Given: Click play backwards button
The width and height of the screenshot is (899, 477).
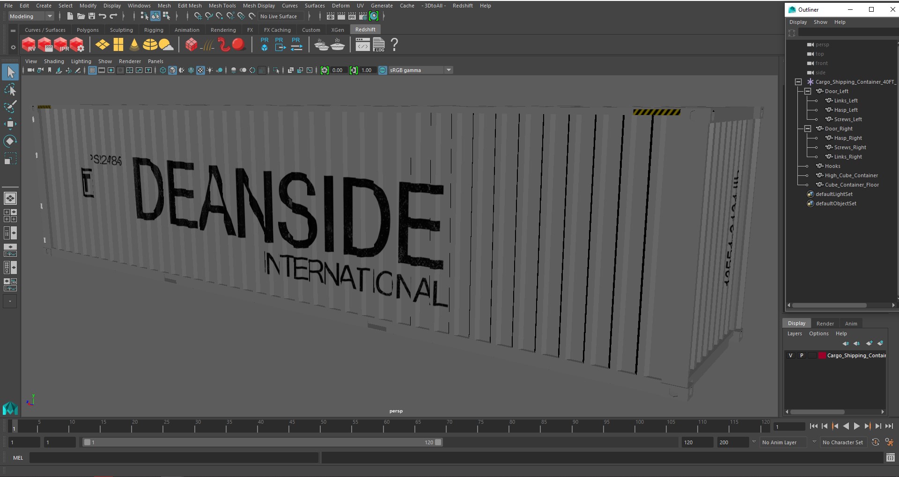Looking at the screenshot, I should coord(846,426).
